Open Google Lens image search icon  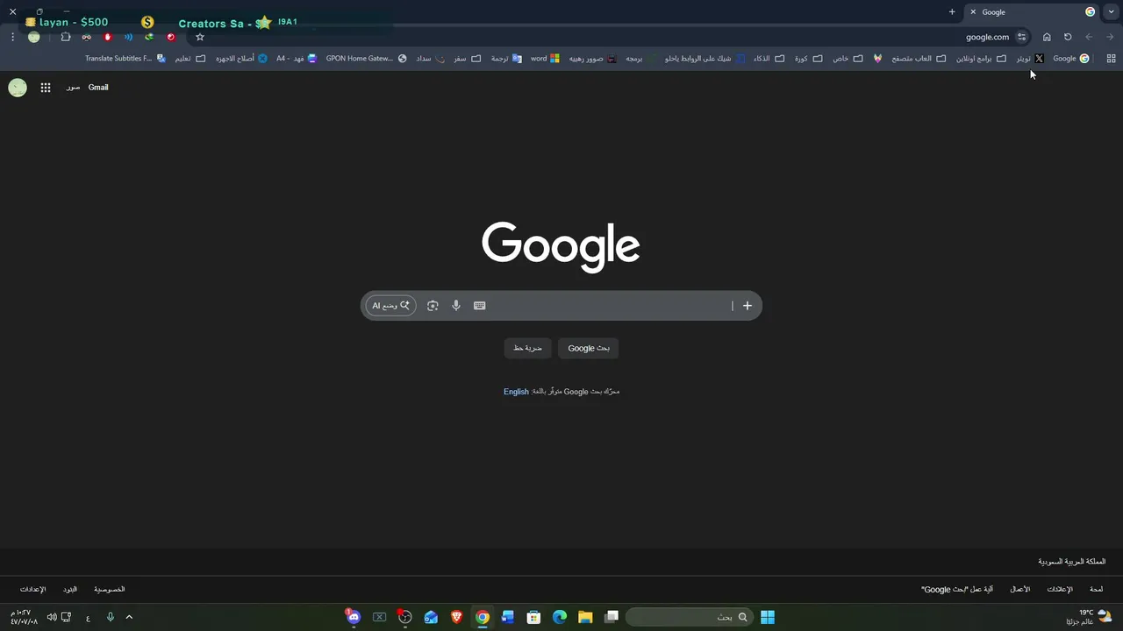pos(433,306)
